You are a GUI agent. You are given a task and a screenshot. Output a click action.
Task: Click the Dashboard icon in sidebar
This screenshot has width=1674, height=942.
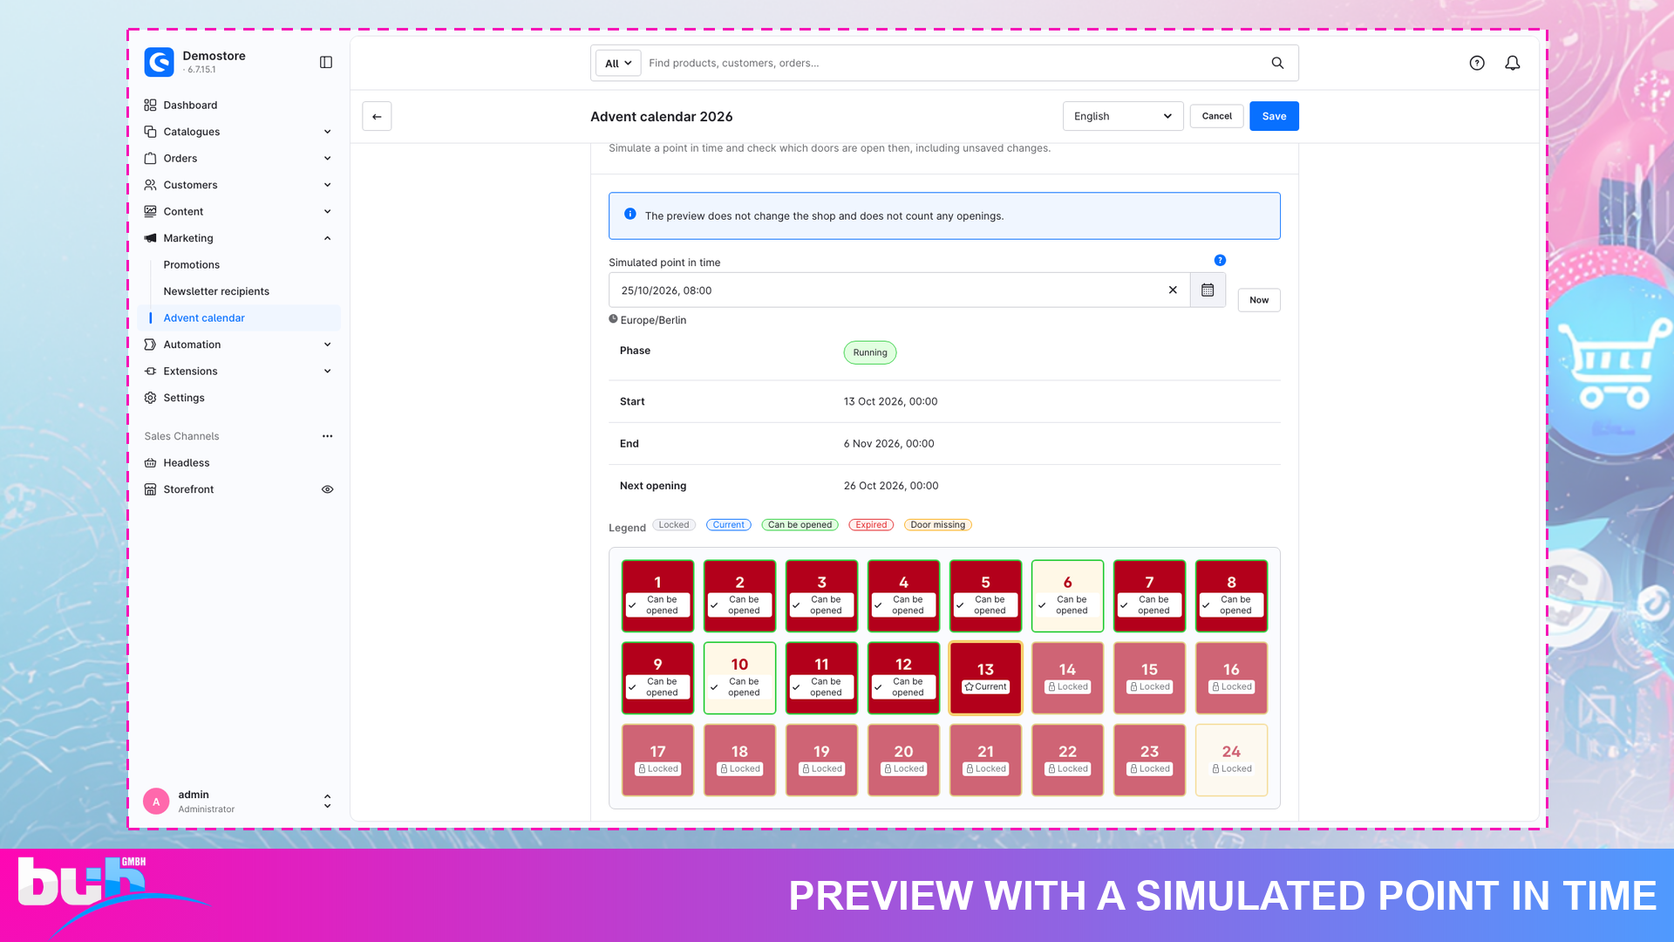tap(150, 105)
